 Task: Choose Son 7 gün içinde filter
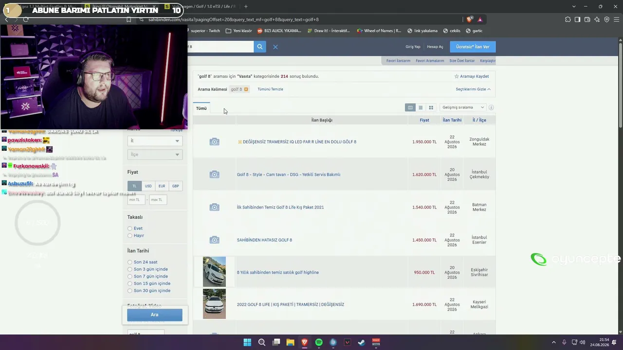130,277
